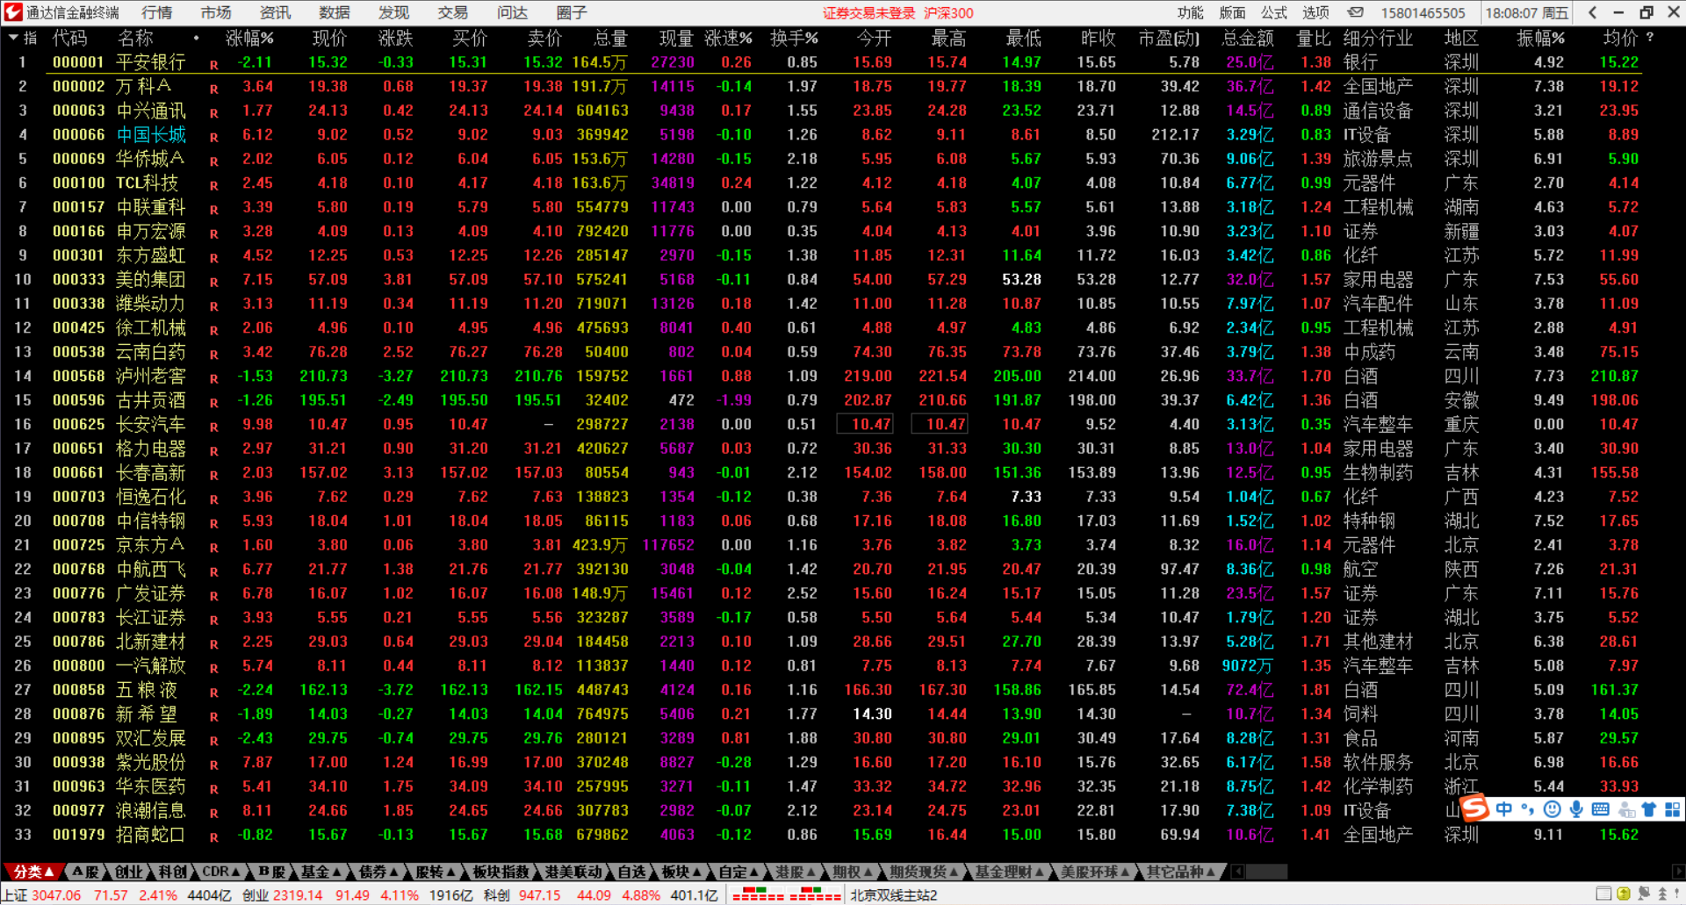
Task: Click the back arrow icon near clock
Action: point(1593,12)
